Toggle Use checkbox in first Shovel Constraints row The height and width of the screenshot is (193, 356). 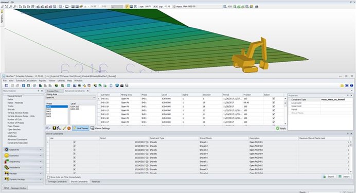coord(74,142)
